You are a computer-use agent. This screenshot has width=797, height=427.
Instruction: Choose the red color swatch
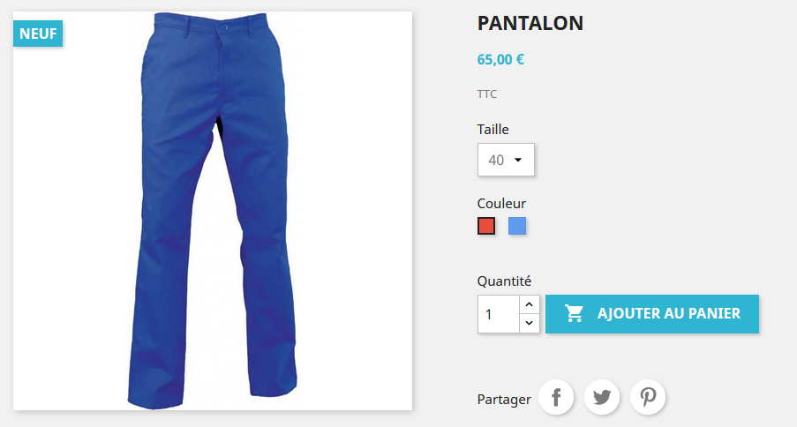(486, 226)
